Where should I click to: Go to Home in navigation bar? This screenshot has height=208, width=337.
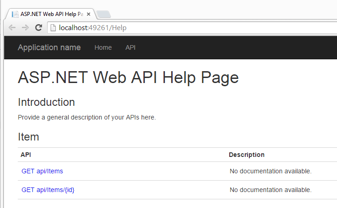pyautogui.click(x=103, y=47)
